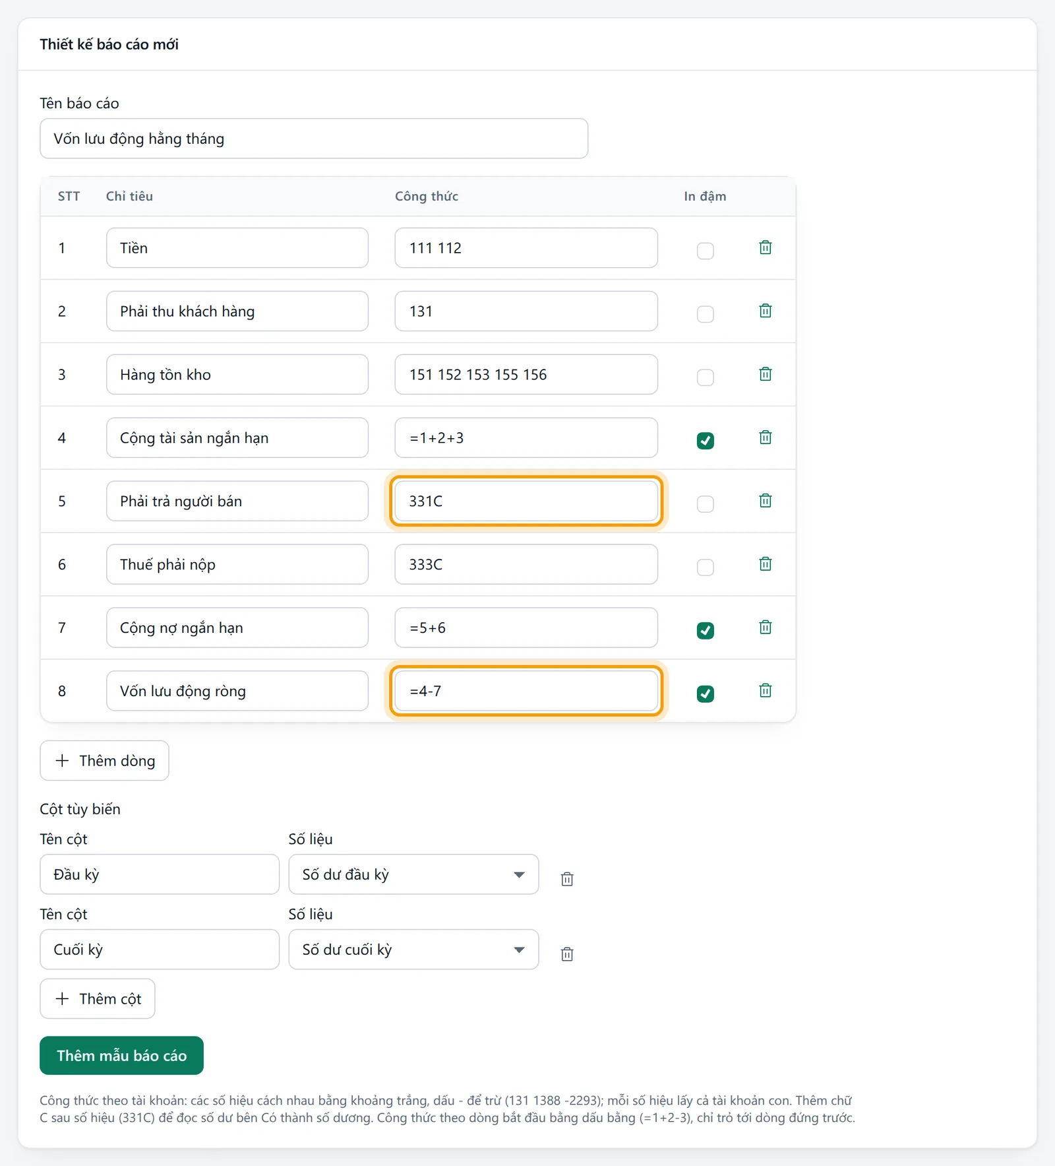
Task: Focus the 131 formula field
Action: tap(526, 311)
